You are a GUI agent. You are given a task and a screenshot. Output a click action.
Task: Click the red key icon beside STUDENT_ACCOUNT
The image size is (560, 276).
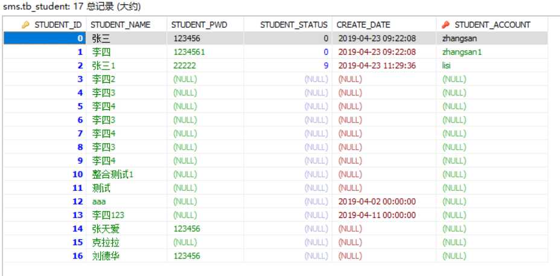445,25
